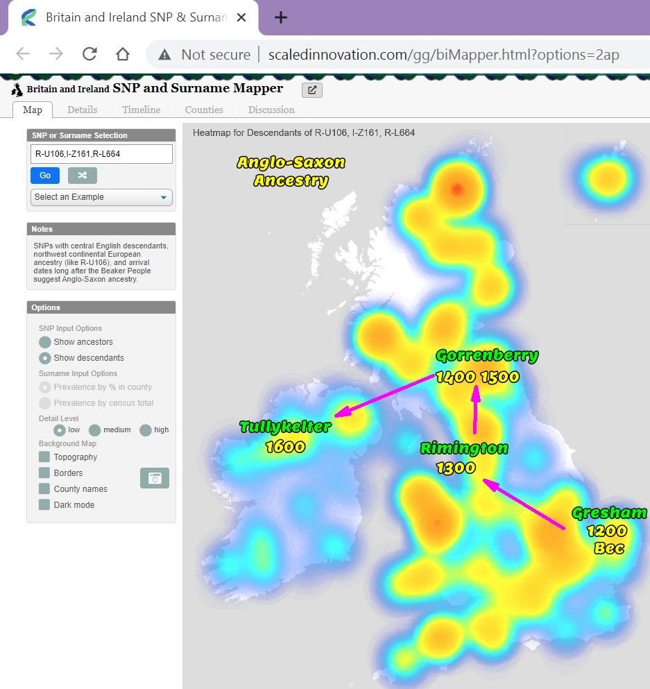Reload the page with browser refresh icon
The height and width of the screenshot is (689, 650).
[x=89, y=54]
